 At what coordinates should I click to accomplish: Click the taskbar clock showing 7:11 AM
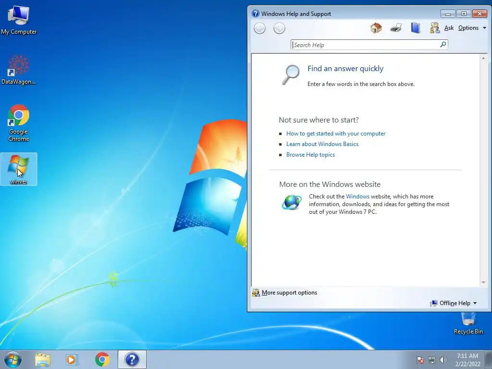(x=467, y=359)
